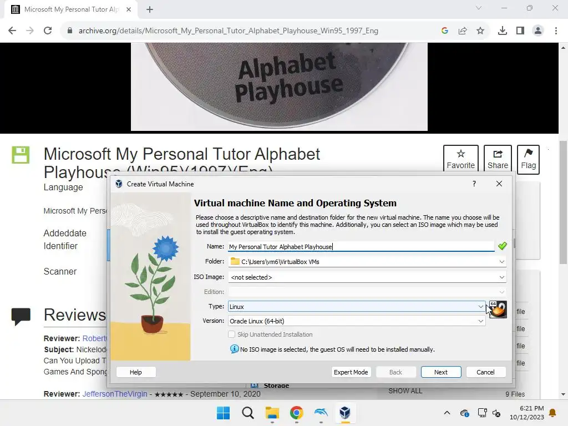Open Windows taskbar search
The image size is (568, 426).
[x=248, y=413]
